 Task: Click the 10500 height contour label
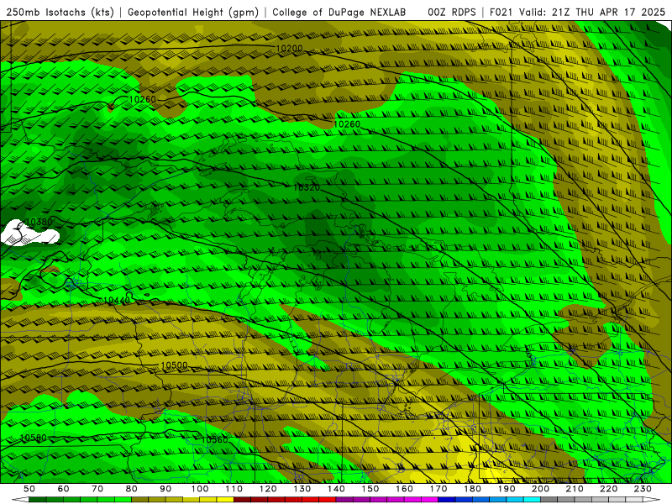click(174, 365)
